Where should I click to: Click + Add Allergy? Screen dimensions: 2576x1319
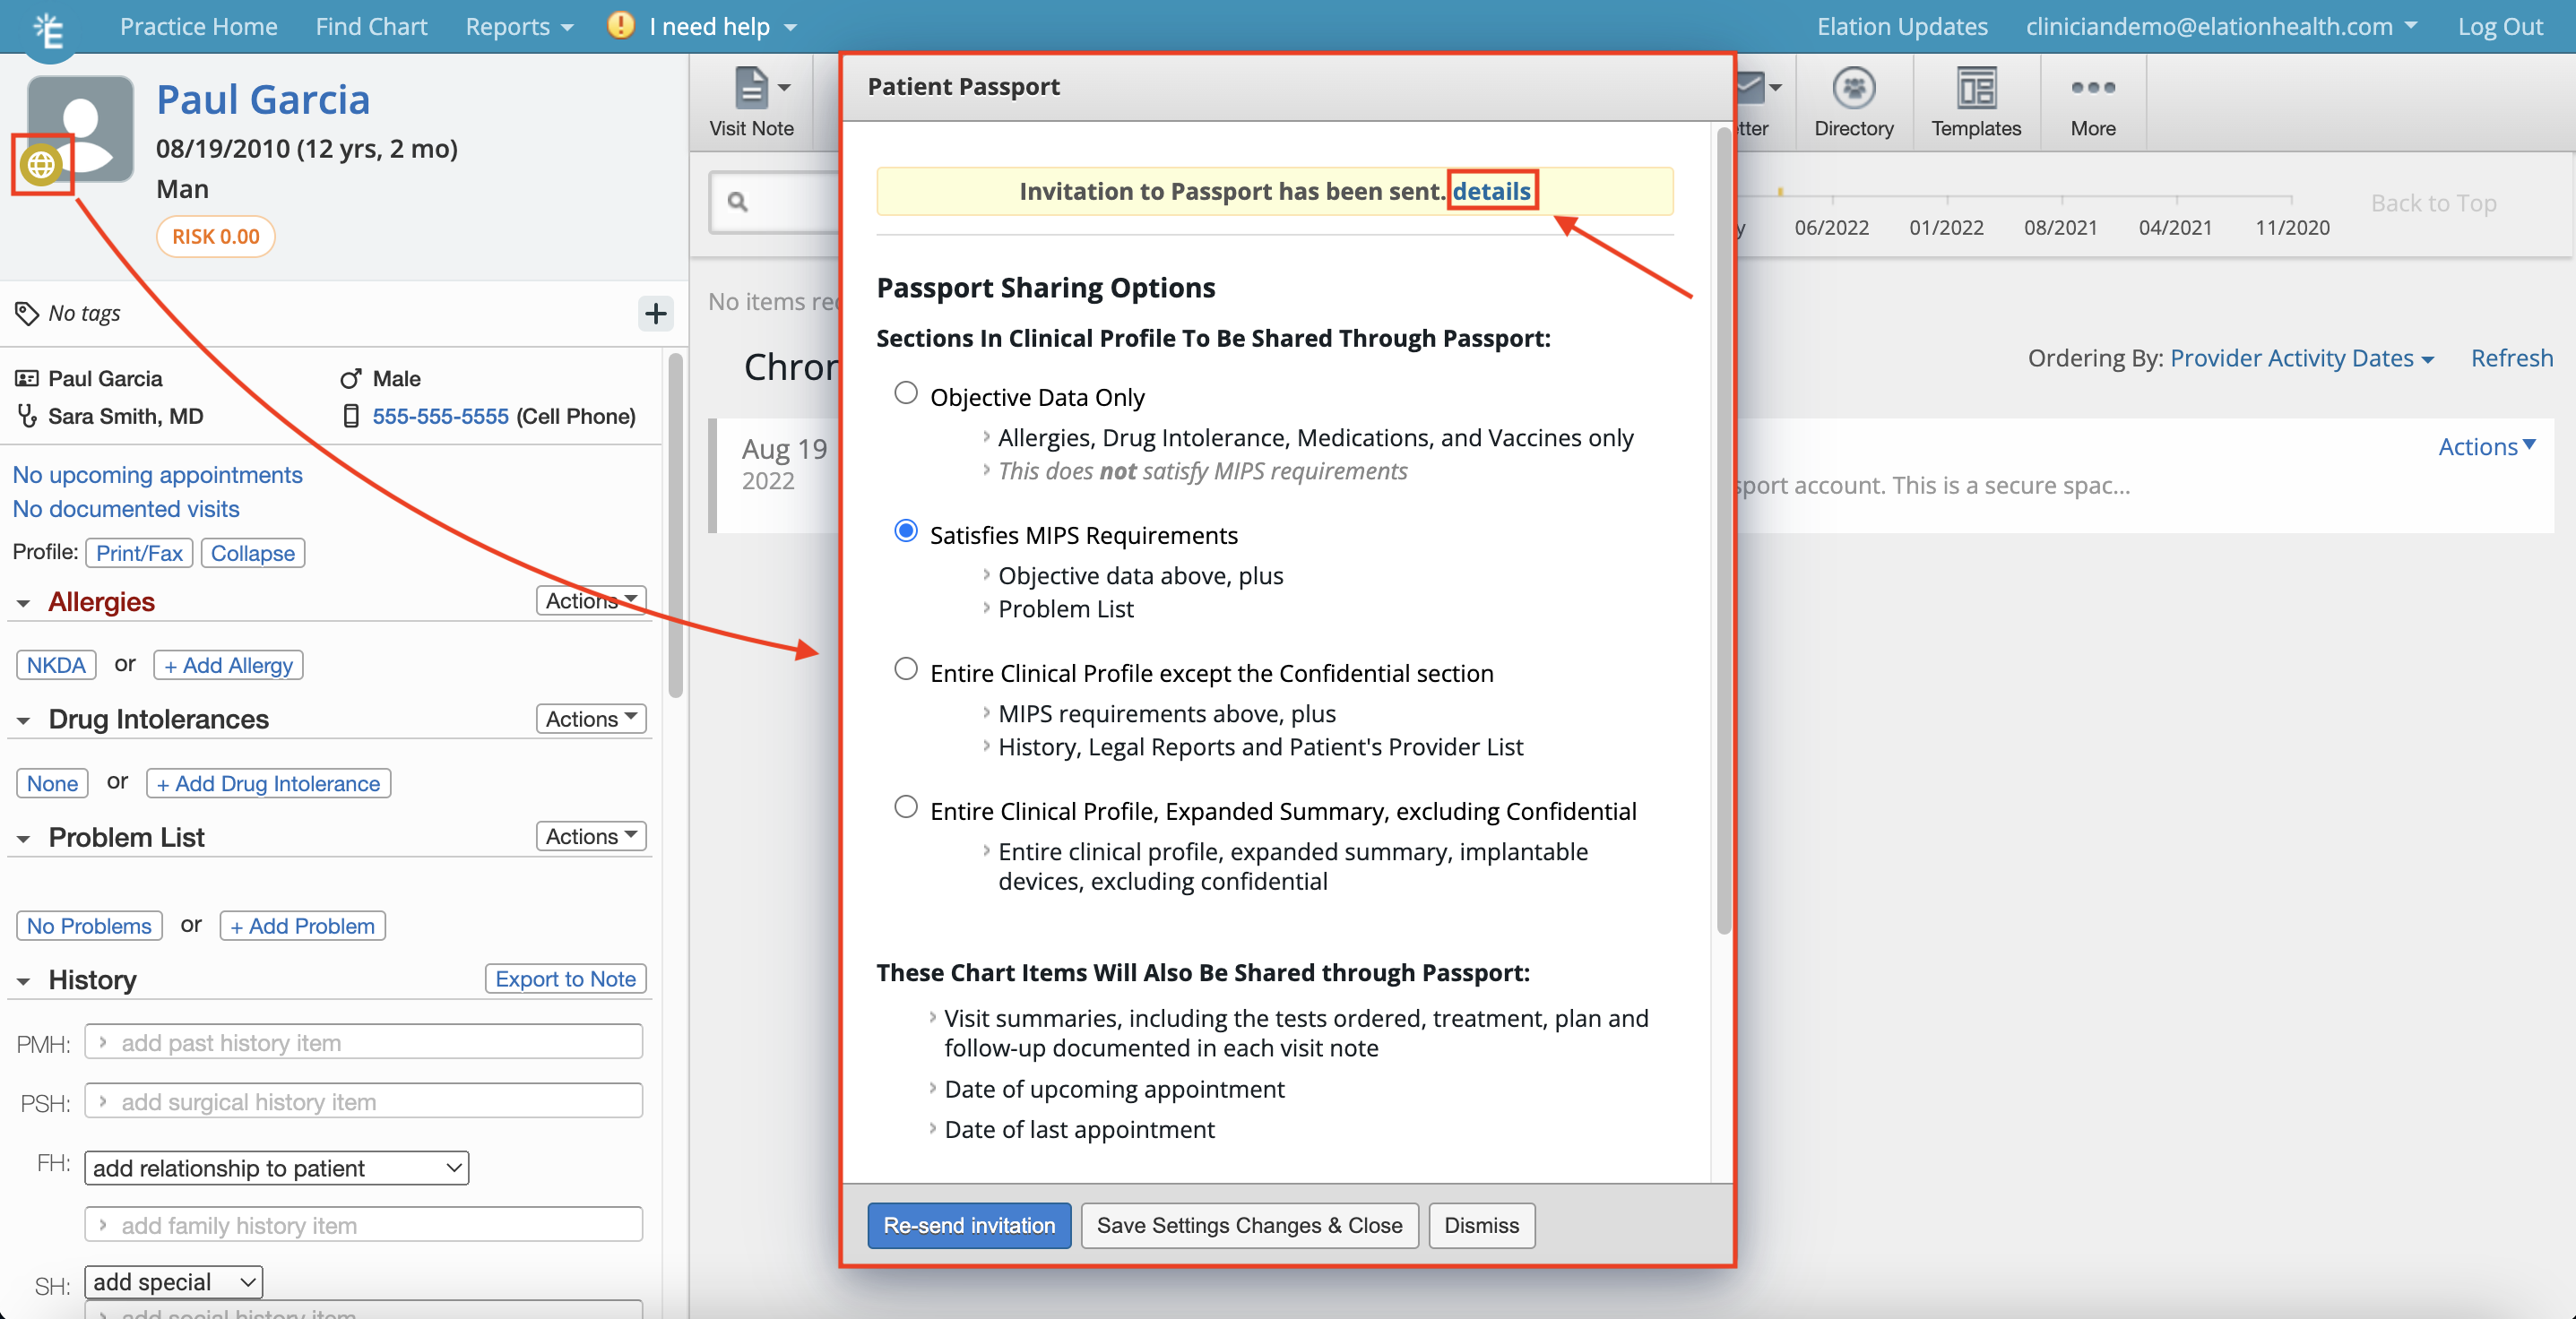coord(228,665)
